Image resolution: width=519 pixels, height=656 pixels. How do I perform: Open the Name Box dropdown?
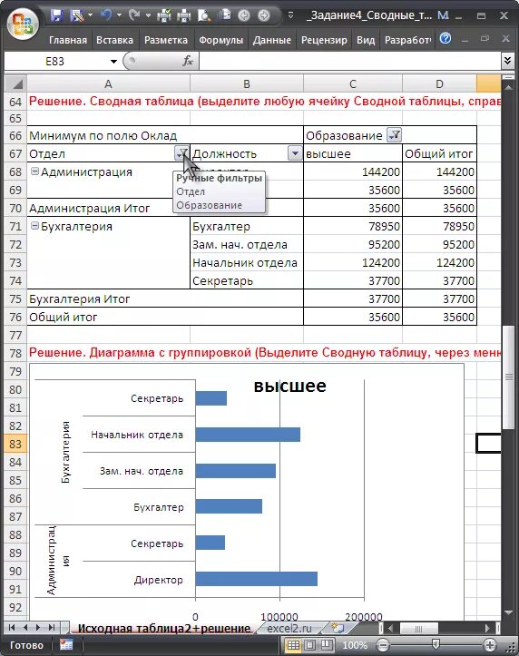(113, 62)
